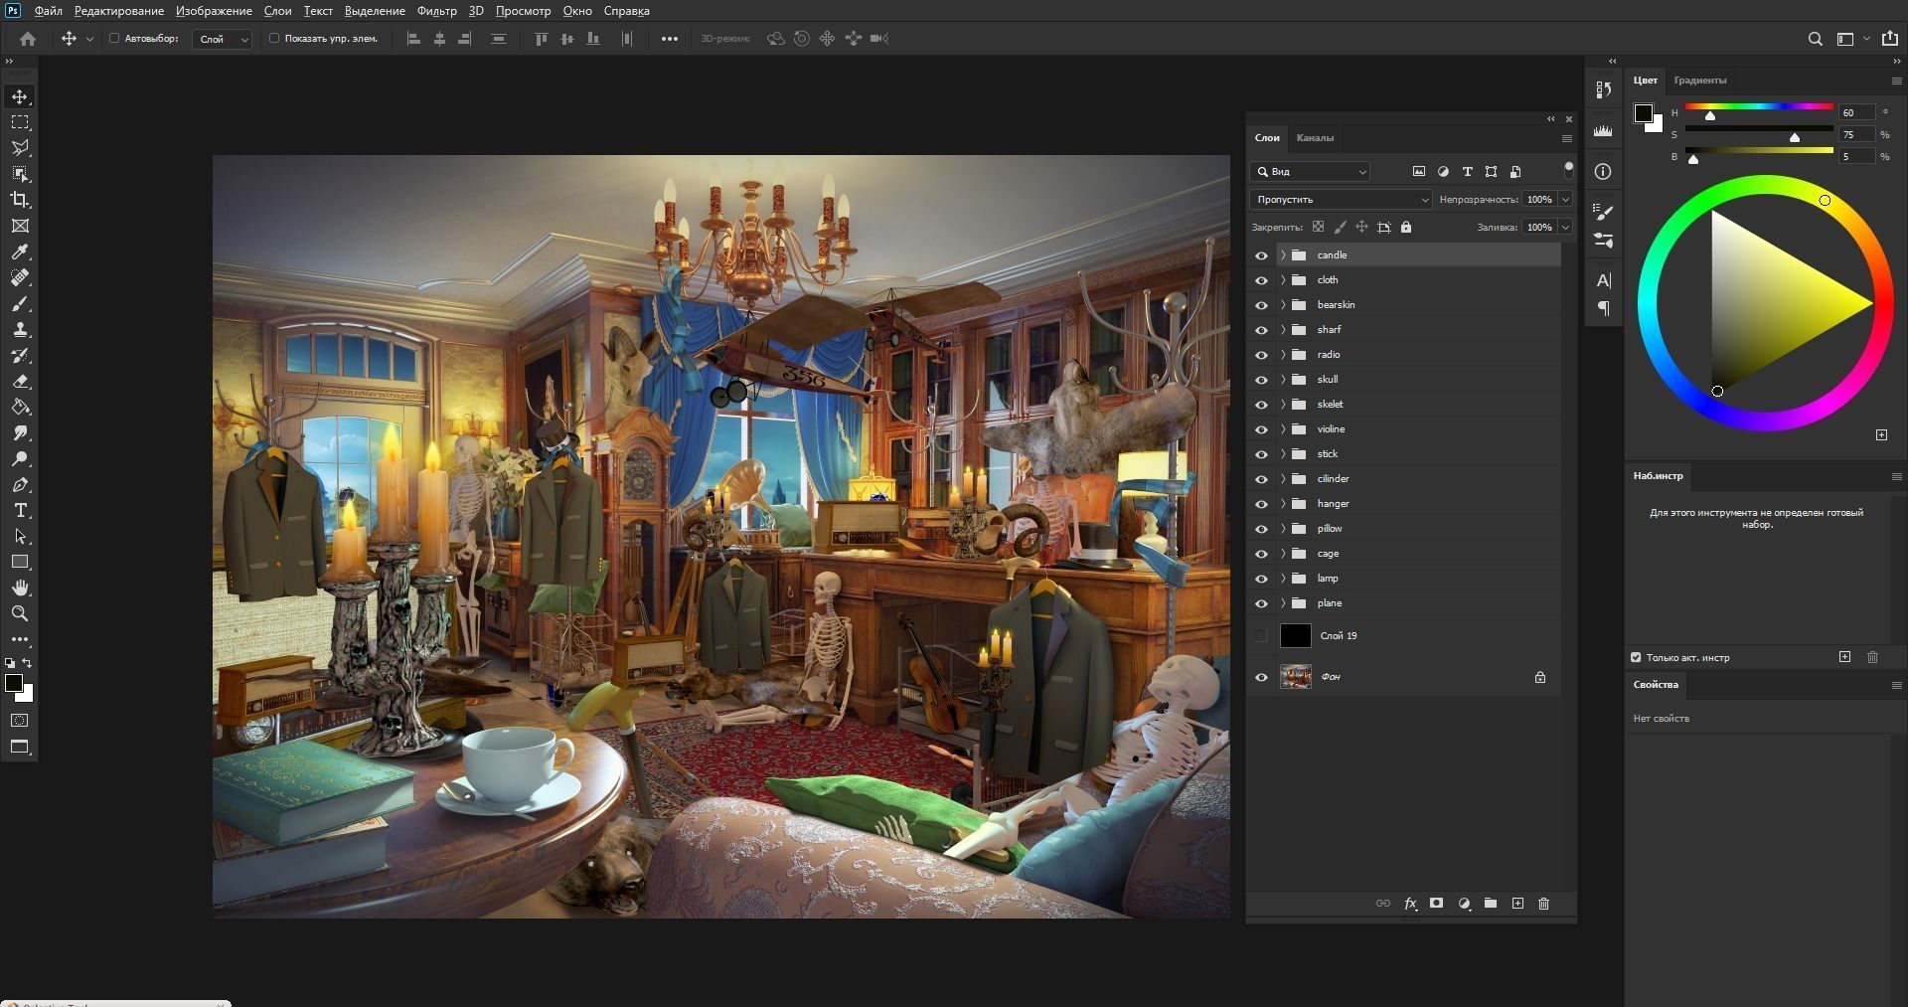The width and height of the screenshot is (1908, 1007).
Task: Open blend mode dropdown 'Пропустить'
Action: pos(1341,199)
